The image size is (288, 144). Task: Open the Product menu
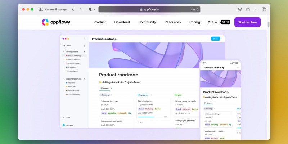pyautogui.click(x=100, y=22)
